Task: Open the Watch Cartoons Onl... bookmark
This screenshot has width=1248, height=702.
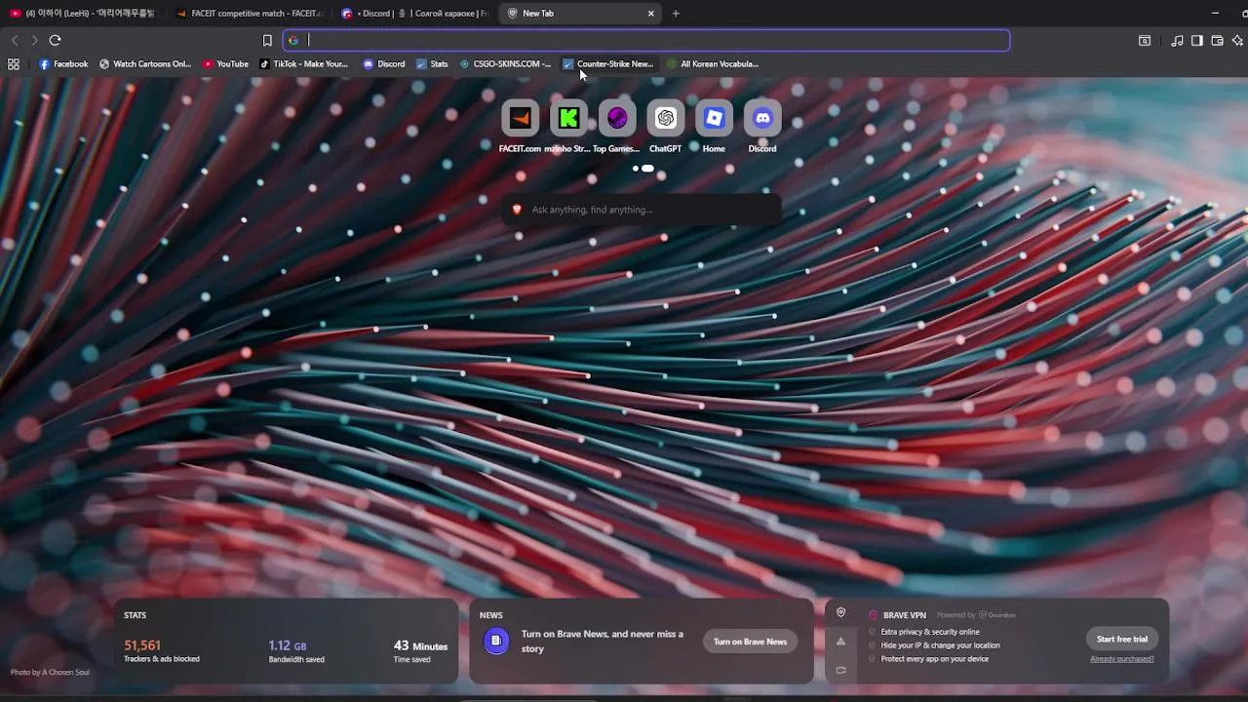Action: [145, 64]
